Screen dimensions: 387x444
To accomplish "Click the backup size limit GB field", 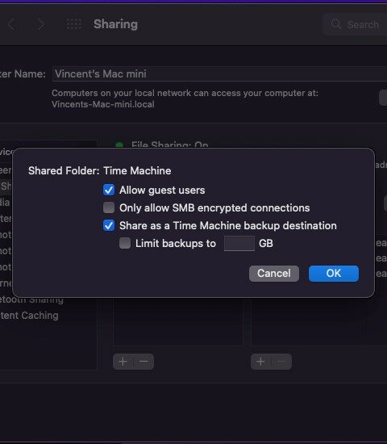I will tap(239, 243).
